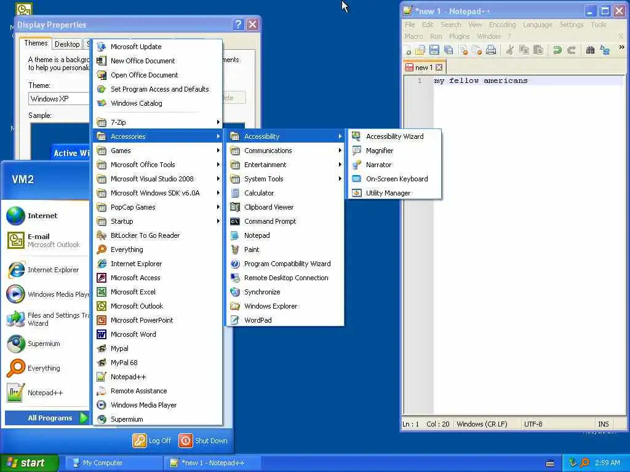This screenshot has height=472, width=630.
Task: Save file icon in Notepad++ toolbar
Action: [x=434, y=50]
